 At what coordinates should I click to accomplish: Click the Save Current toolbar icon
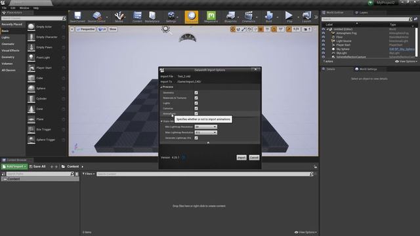[x=77, y=16]
